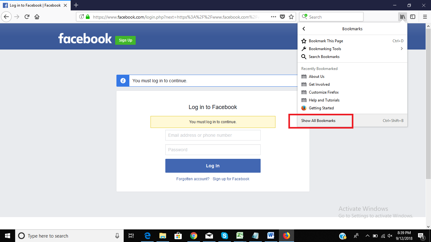This screenshot has height=242, width=431.
Task: Click the blue Log In button
Action: point(213,166)
